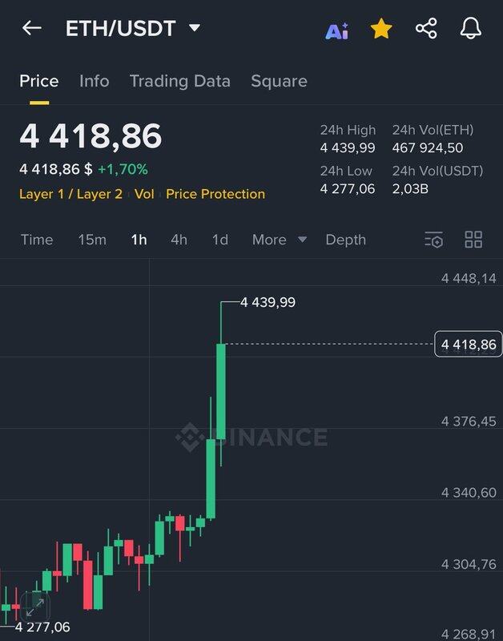The width and height of the screenshot is (503, 641).
Task: Select the 1d timeframe
Action: click(x=220, y=240)
